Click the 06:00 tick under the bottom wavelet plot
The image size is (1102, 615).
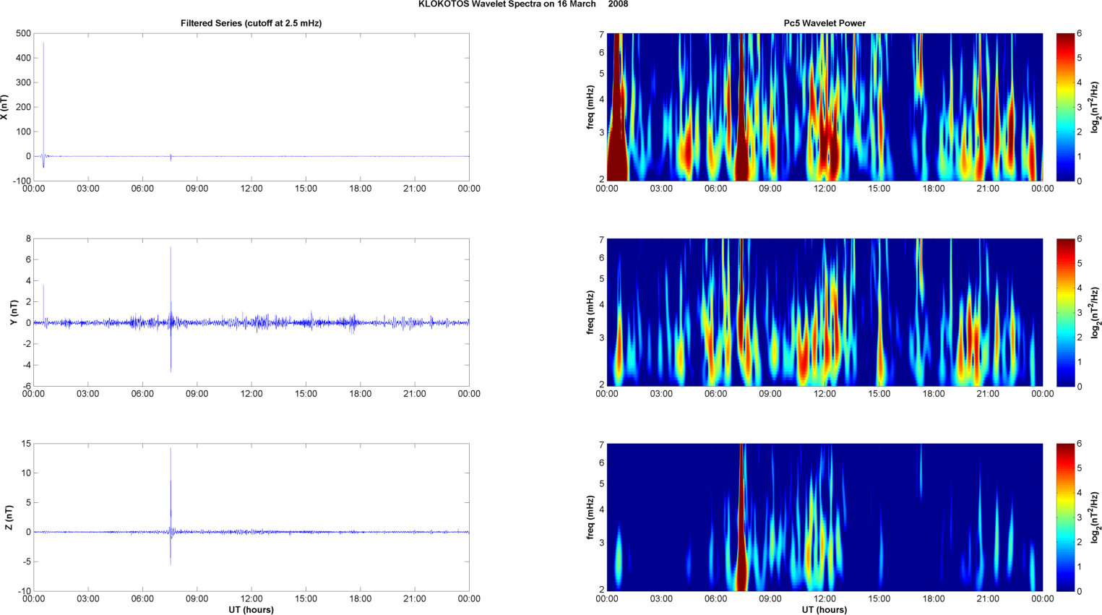tap(716, 598)
